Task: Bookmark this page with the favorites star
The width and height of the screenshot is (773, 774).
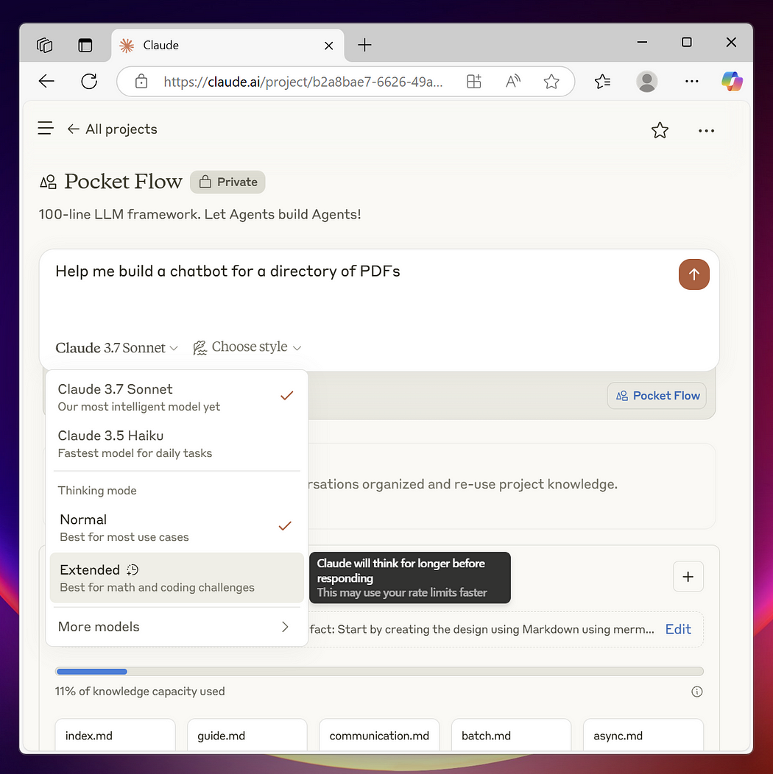Action: coord(551,82)
